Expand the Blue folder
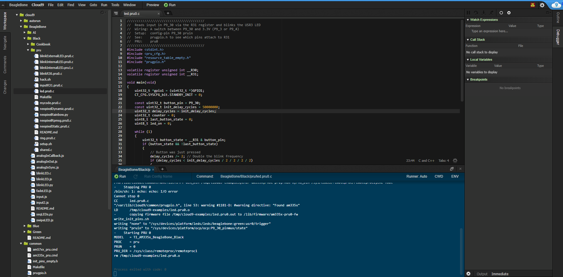This screenshot has width=563, height=277. [x=25, y=226]
